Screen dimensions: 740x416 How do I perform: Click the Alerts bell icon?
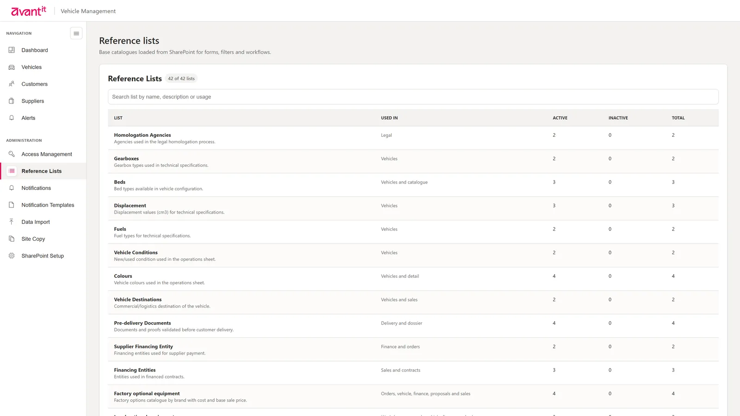(12, 118)
